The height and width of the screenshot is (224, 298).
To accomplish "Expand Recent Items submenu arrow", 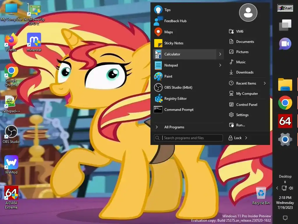I will [x=265, y=83].
